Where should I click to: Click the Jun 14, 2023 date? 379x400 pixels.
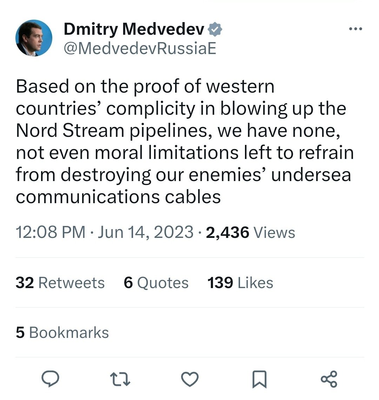pos(146,232)
